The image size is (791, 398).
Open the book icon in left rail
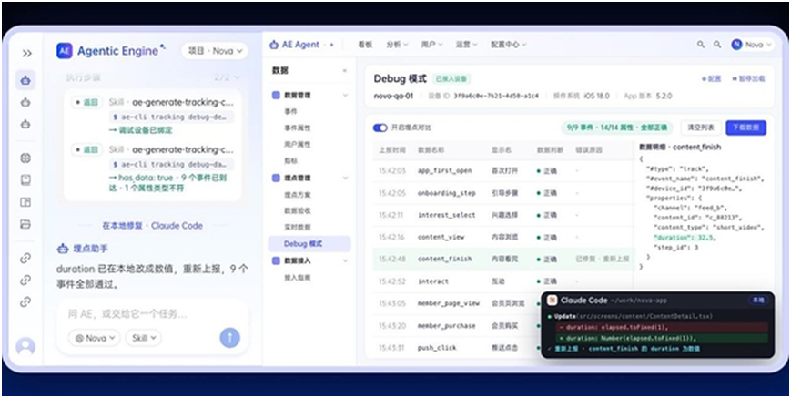(25, 180)
